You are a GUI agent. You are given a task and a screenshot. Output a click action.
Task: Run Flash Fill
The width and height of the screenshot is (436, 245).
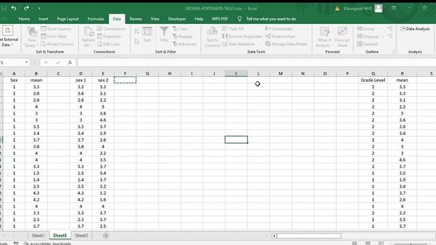pyautogui.click(x=233, y=29)
